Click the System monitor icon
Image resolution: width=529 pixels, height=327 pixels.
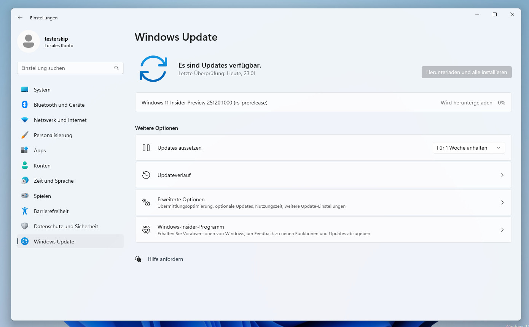point(25,90)
